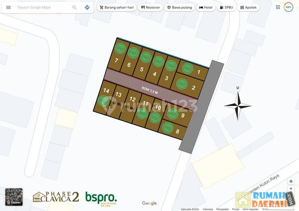Click Kirim masukan feedback link

pyautogui.click(x=250, y=209)
